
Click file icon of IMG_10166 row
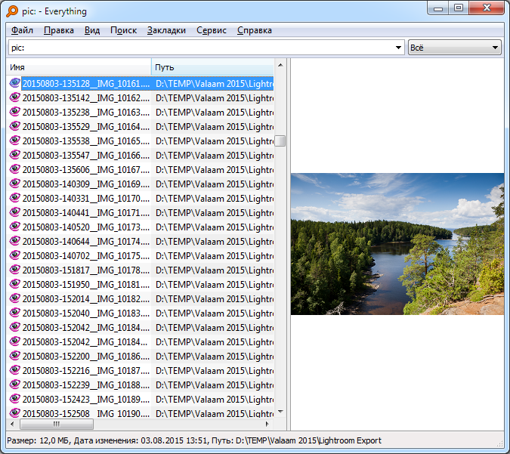click(x=14, y=154)
